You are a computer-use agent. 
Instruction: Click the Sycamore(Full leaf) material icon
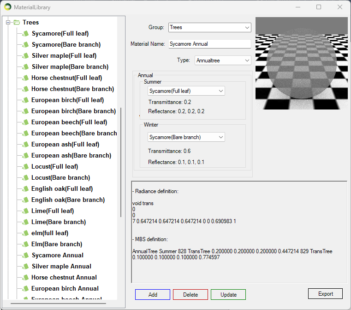click(26, 33)
